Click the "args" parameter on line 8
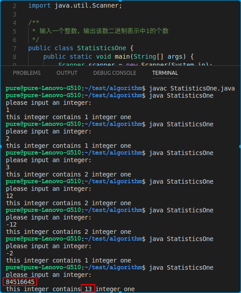Image resolution: width=241 pixels, height=293 pixels. point(175,57)
